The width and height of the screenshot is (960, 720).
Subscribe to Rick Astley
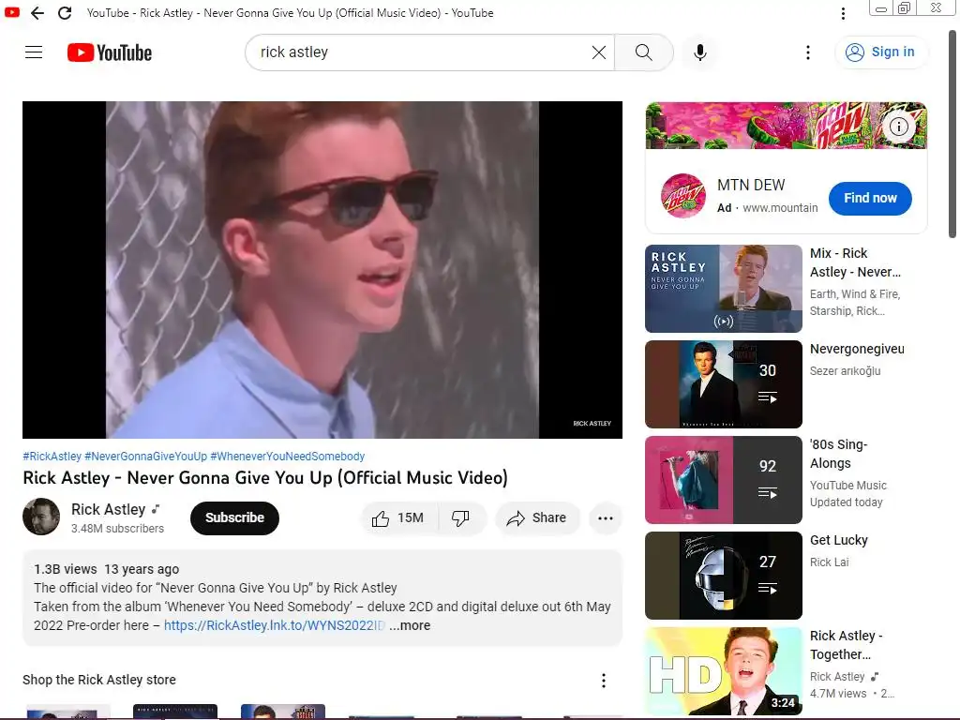[x=234, y=517]
